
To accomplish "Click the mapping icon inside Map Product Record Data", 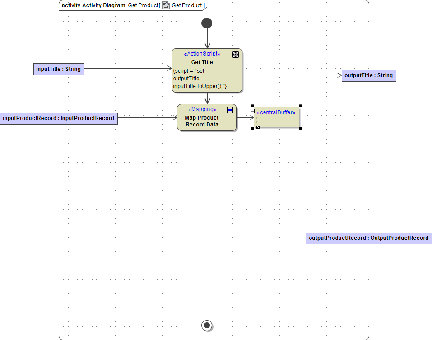I will pyautogui.click(x=229, y=110).
